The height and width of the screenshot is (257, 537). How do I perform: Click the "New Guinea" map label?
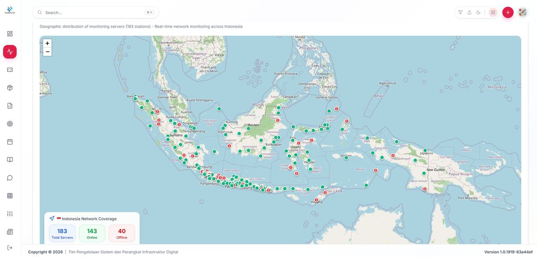pos(436,170)
